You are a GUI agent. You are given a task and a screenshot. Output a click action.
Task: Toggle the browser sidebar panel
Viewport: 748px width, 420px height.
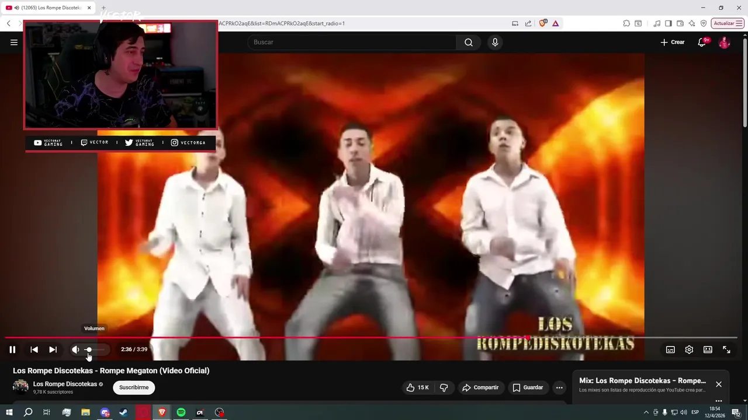click(669, 23)
